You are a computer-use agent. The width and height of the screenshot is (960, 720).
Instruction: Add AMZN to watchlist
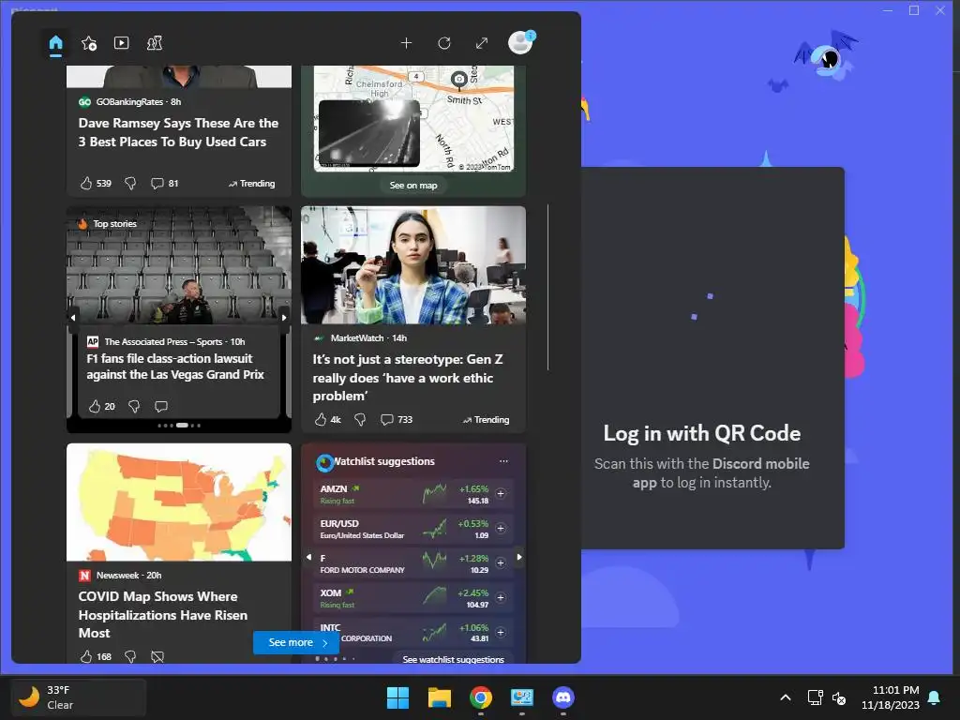(501, 493)
